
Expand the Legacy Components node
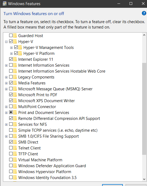click(x=6, y=77)
